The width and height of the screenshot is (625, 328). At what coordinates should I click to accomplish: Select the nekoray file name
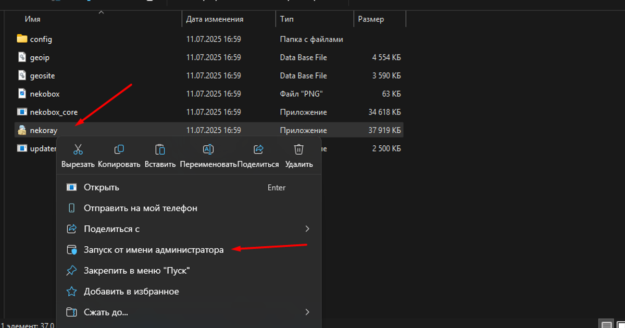[x=44, y=131]
